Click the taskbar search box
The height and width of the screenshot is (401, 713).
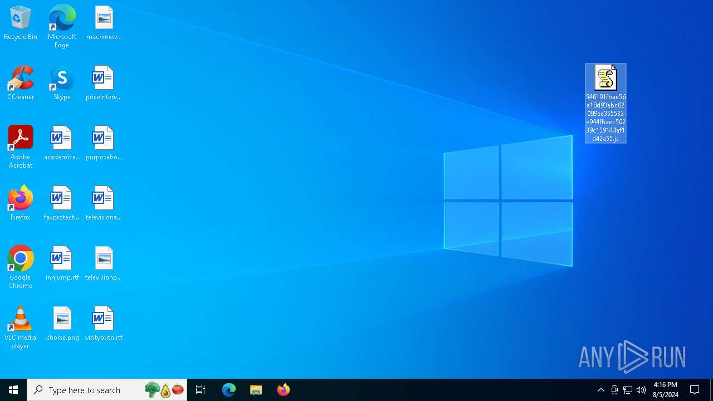[x=107, y=390]
